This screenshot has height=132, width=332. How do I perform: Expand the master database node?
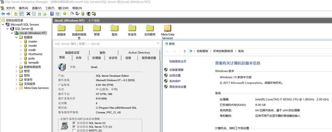pyautogui.click(x=21, y=41)
